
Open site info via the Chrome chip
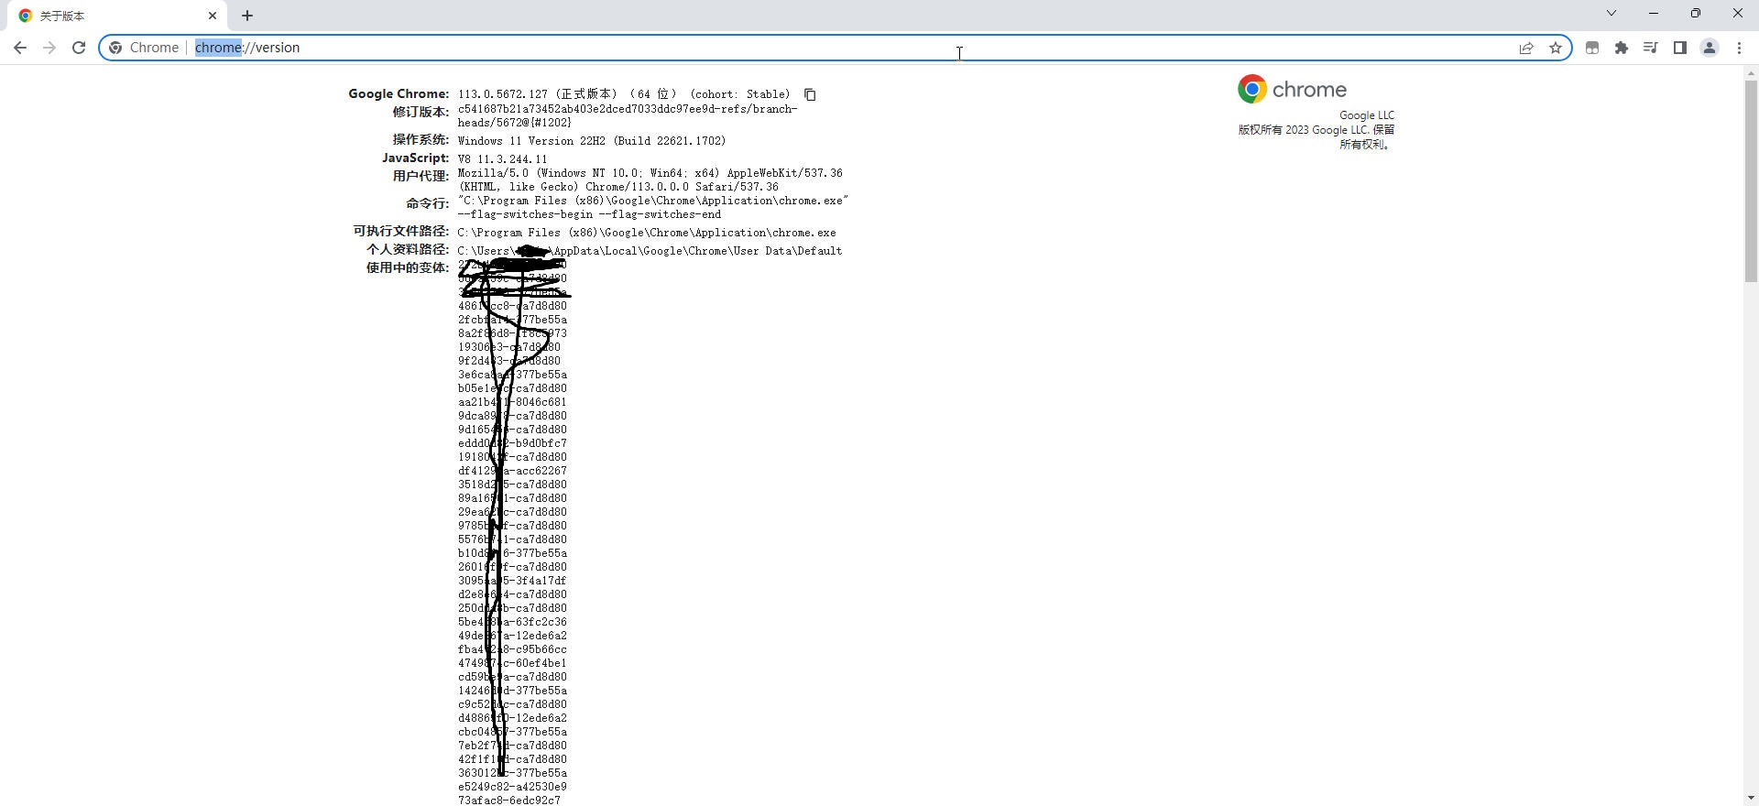coord(144,48)
